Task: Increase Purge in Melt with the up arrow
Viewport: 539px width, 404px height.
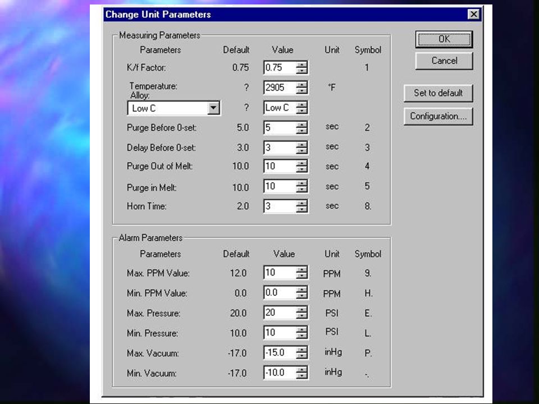Action: [x=302, y=183]
